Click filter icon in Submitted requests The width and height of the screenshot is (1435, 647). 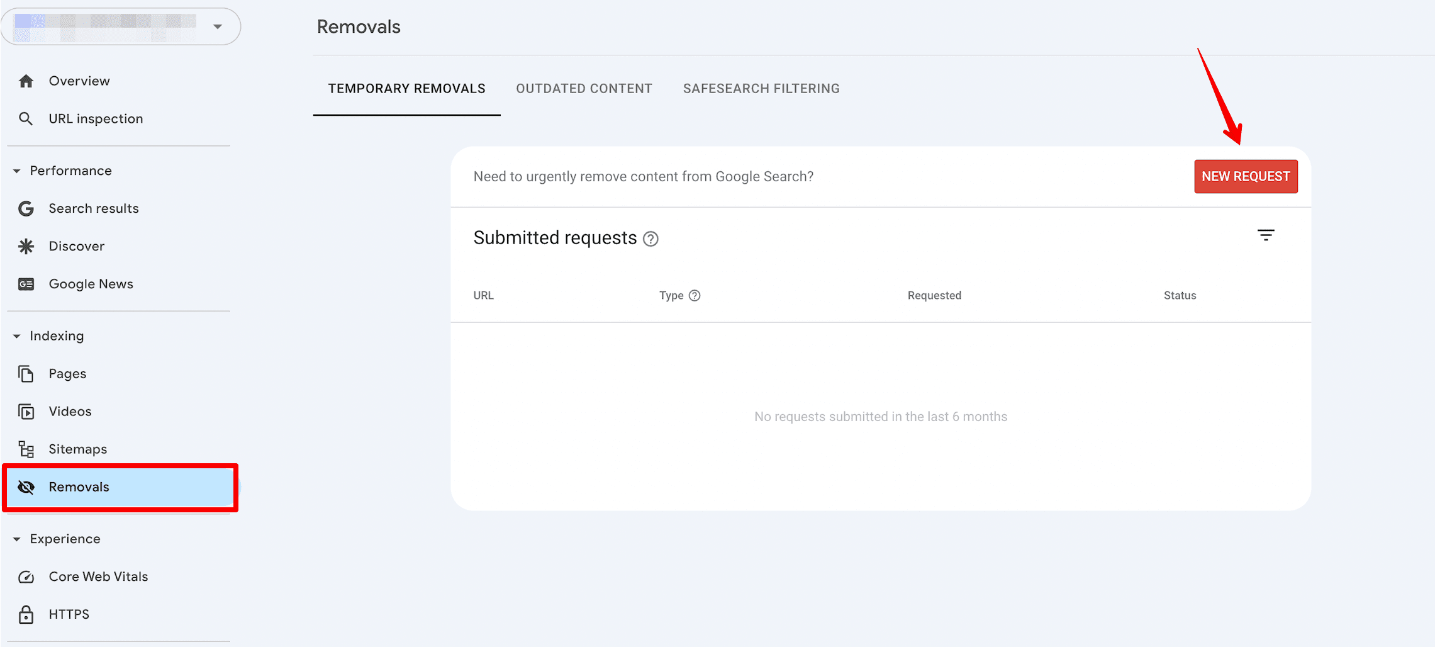click(1266, 235)
